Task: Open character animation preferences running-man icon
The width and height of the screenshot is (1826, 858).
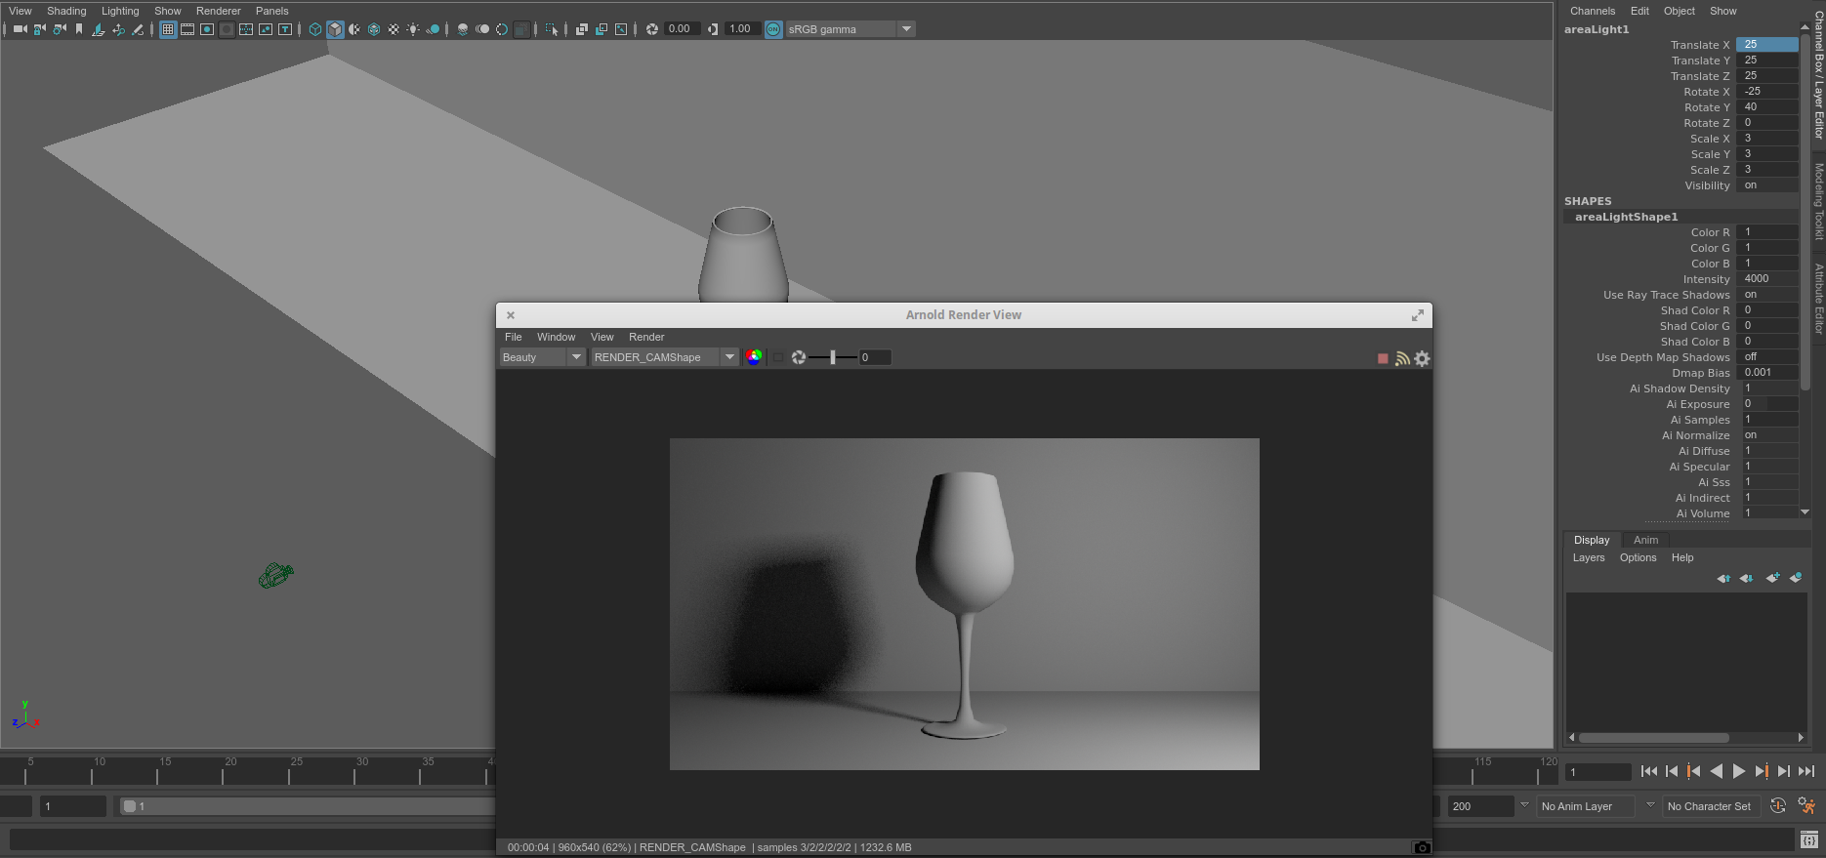Action: 1806,806
